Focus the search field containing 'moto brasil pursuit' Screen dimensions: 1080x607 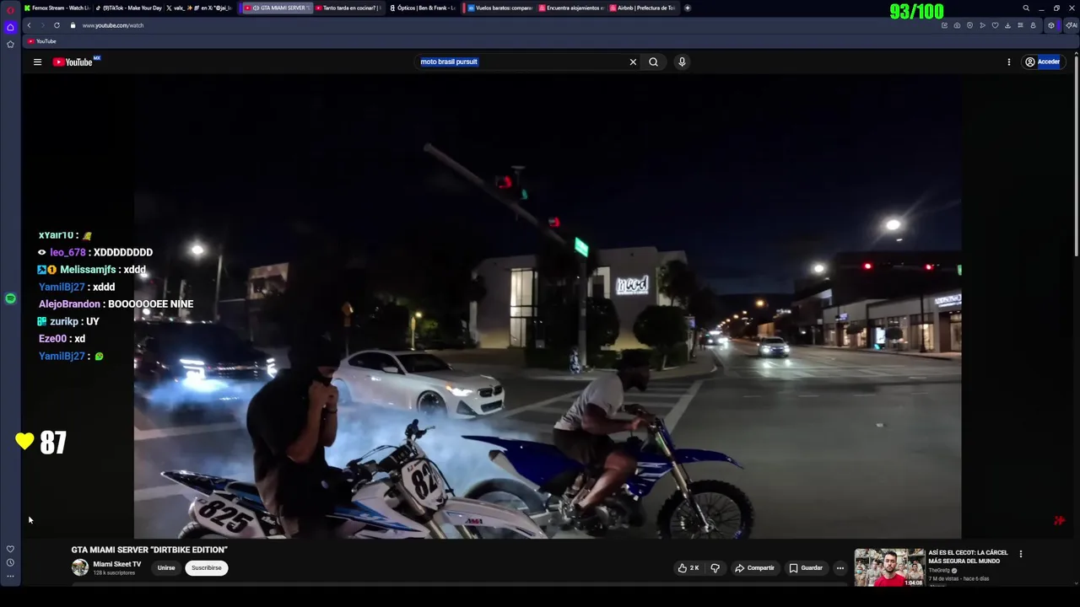point(519,62)
